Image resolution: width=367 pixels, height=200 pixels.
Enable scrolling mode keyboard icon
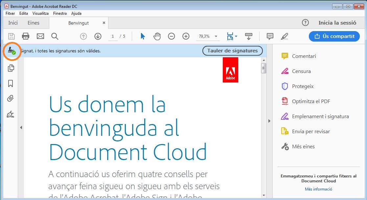(x=249, y=36)
